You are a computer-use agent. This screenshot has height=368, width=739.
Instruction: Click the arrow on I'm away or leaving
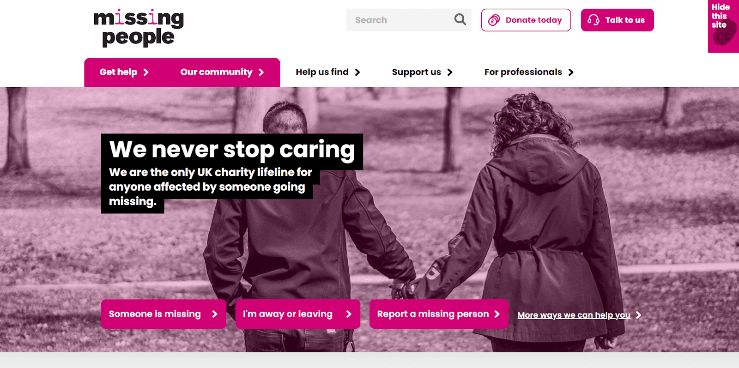tap(349, 314)
